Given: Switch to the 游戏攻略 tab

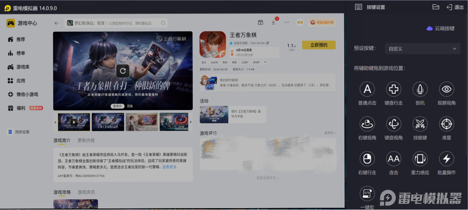Looking at the screenshot, I should point(62,192).
